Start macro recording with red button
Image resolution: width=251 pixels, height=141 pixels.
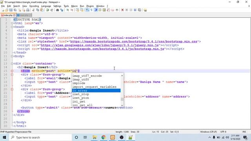(x=122, y=10)
